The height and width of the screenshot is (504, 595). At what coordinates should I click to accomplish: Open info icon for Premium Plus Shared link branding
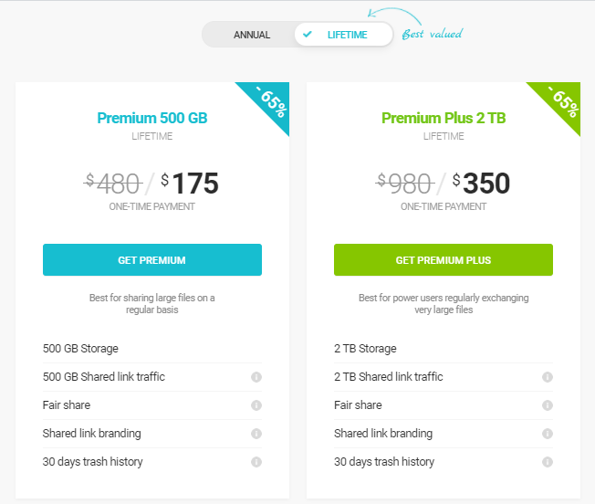pyautogui.click(x=548, y=434)
